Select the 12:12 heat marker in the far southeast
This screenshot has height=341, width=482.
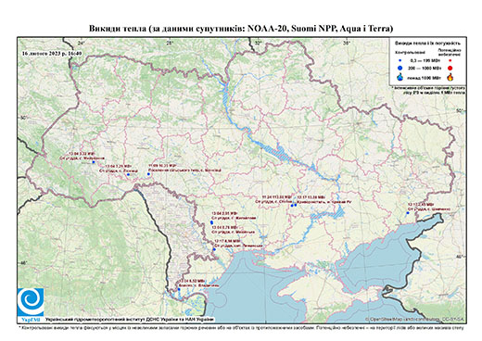[x=407, y=213]
